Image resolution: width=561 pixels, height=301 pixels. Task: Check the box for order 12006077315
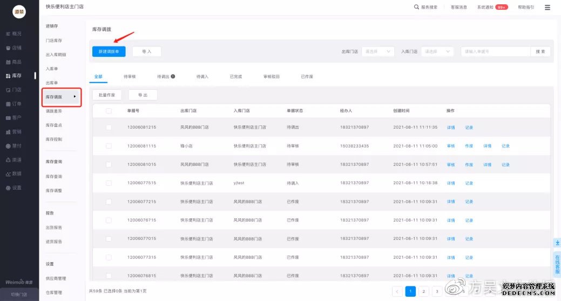(x=109, y=257)
